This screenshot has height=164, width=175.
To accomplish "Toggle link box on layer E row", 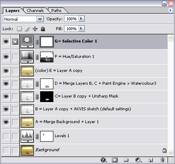I will point(15,71).
